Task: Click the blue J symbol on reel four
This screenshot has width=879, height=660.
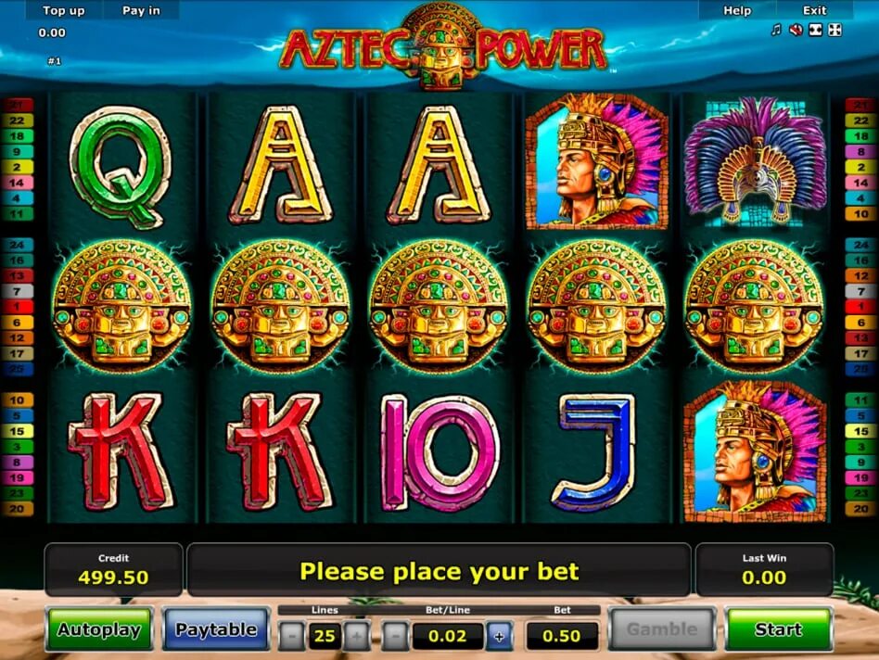Action: [x=595, y=452]
